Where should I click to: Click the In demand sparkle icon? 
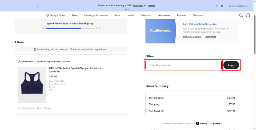[x=19, y=62]
